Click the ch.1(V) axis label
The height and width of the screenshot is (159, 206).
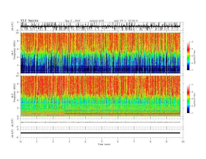click(12, 26)
